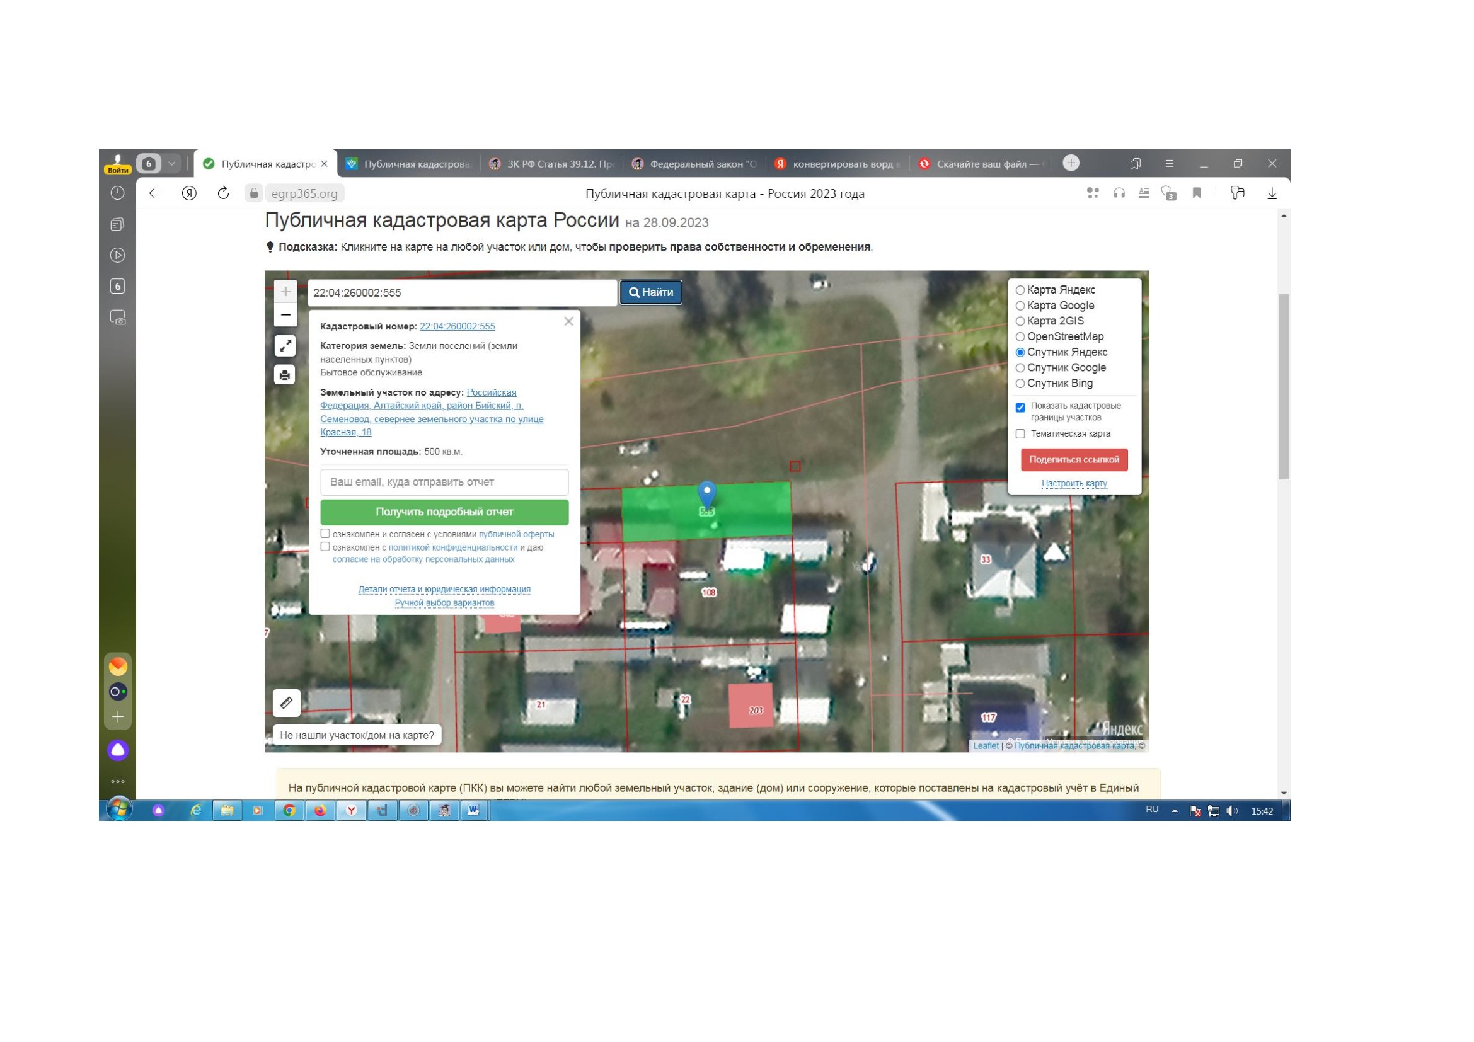Click the map print icon
Image resolution: width=1474 pixels, height=1042 pixels.
click(x=285, y=375)
